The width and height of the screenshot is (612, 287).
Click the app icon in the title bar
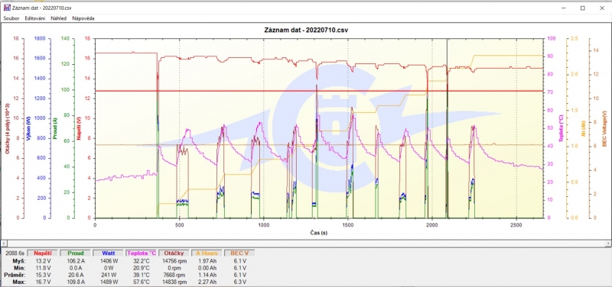coord(7,8)
